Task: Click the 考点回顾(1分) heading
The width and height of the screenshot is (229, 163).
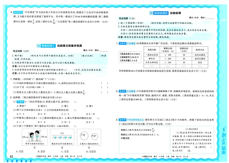Action: pyautogui.click(x=127, y=18)
